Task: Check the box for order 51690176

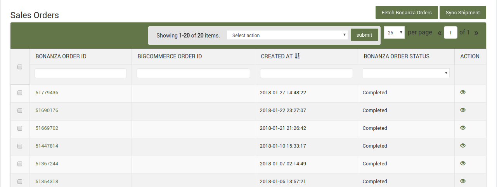Action: pos(20,110)
